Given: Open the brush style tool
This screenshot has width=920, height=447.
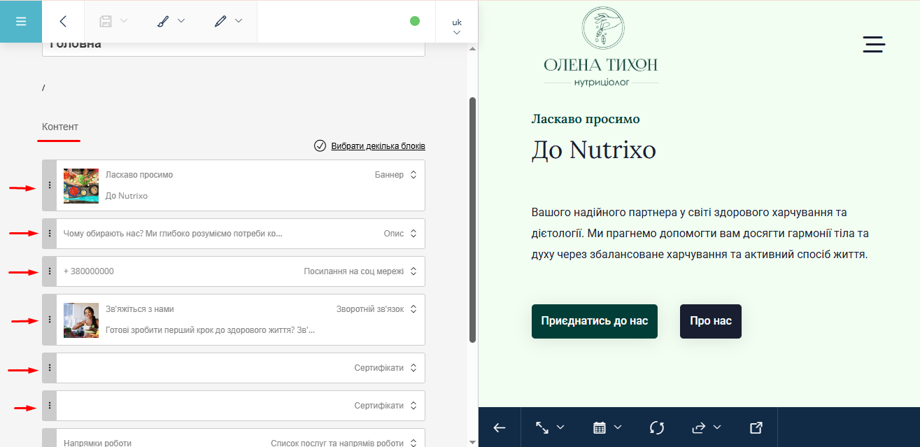Looking at the screenshot, I should [162, 21].
